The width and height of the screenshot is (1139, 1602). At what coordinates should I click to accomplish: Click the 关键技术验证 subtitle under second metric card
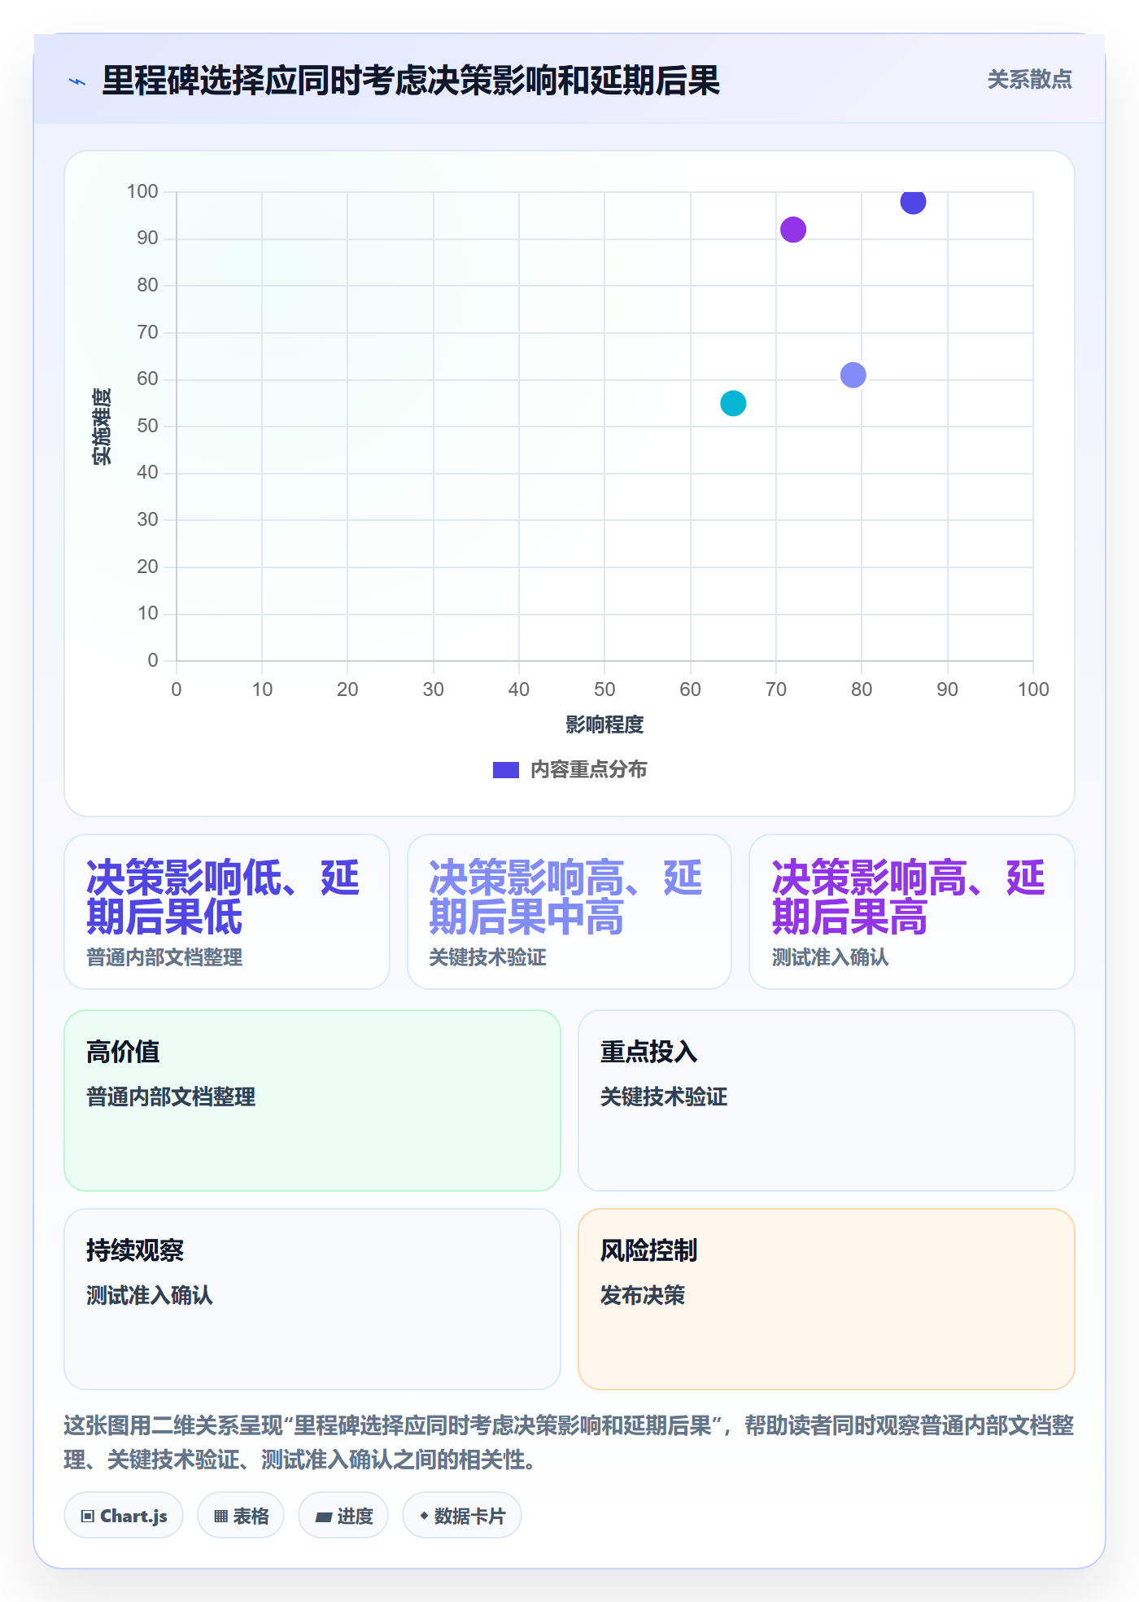coord(487,957)
